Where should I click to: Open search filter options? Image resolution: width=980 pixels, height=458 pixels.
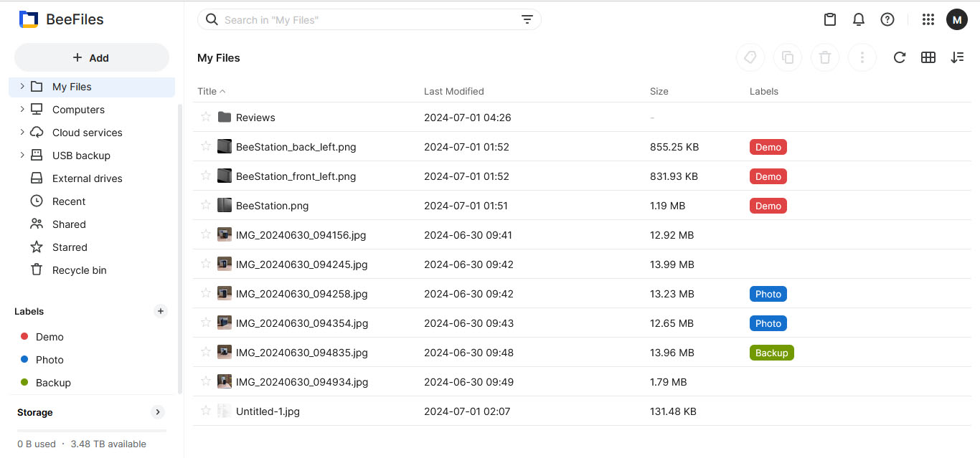[527, 20]
